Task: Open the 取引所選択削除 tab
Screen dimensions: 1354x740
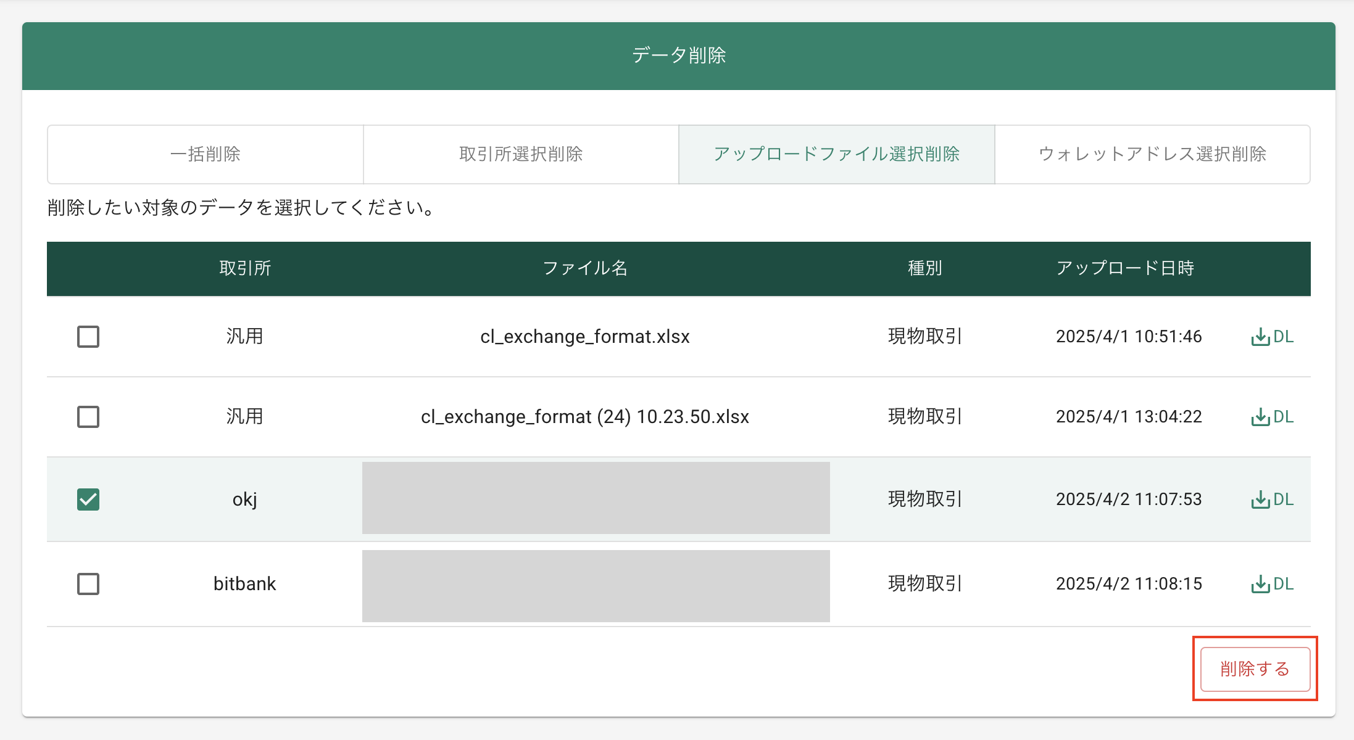Action: tap(521, 154)
